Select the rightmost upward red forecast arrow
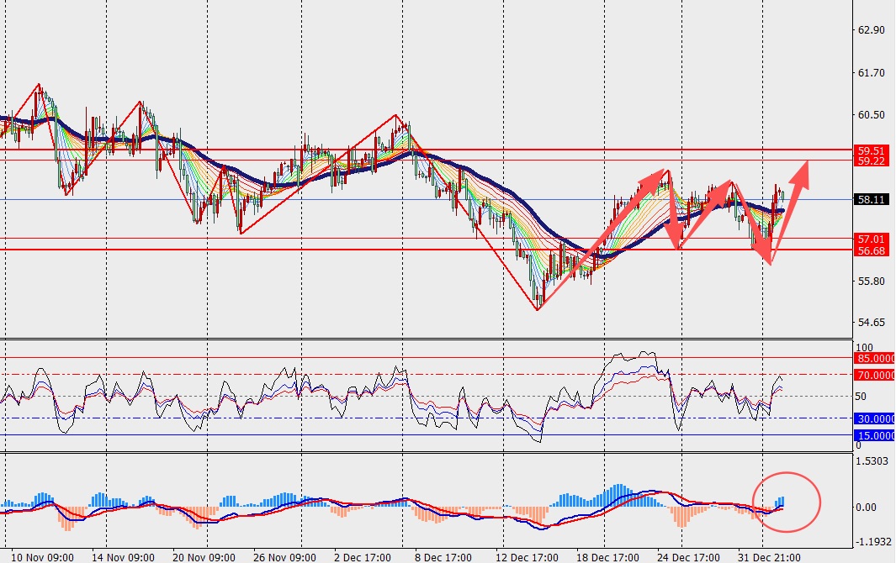Image resolution: width=896 pixels, height=563 pixels. 791,210
